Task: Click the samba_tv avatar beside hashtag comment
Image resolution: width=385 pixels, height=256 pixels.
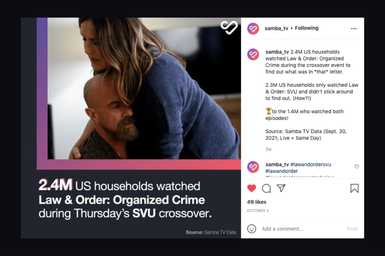Action: [x=253, y=167]
